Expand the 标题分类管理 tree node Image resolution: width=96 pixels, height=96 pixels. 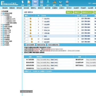click(x=1, y=27)
